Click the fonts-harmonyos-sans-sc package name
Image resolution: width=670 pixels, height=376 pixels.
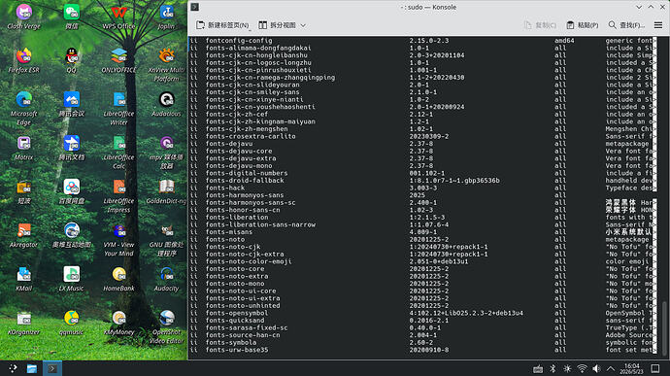point(251,202)
